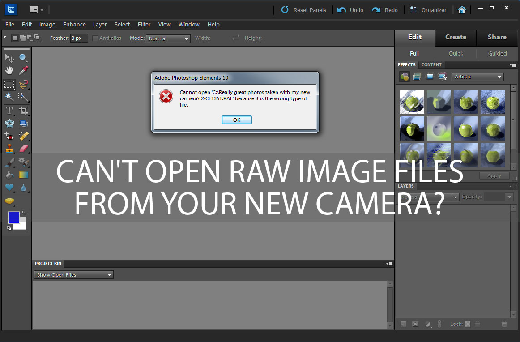
Task: Select the Gradient tool
Action: pos(23,175)
